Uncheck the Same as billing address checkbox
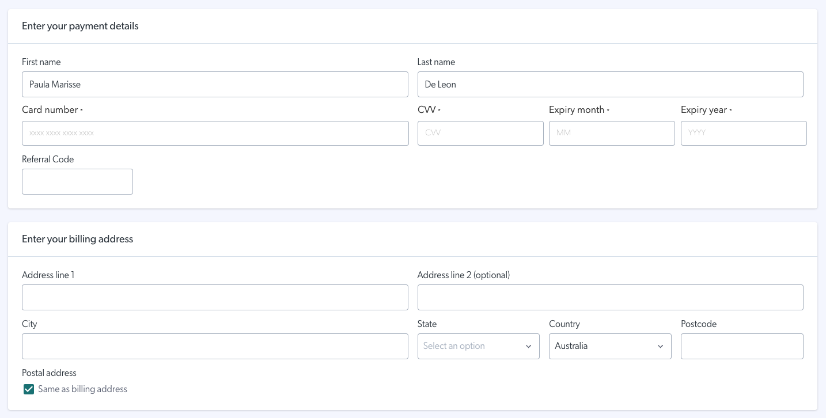This screenshot has height=418, width=826. 29,389
